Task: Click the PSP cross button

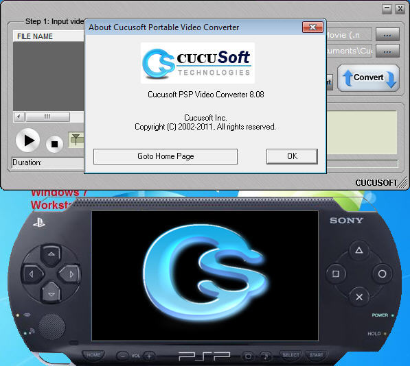Action: 359,297
